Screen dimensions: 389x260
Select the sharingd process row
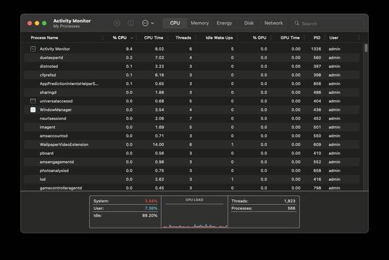click(x=192, y=92)
